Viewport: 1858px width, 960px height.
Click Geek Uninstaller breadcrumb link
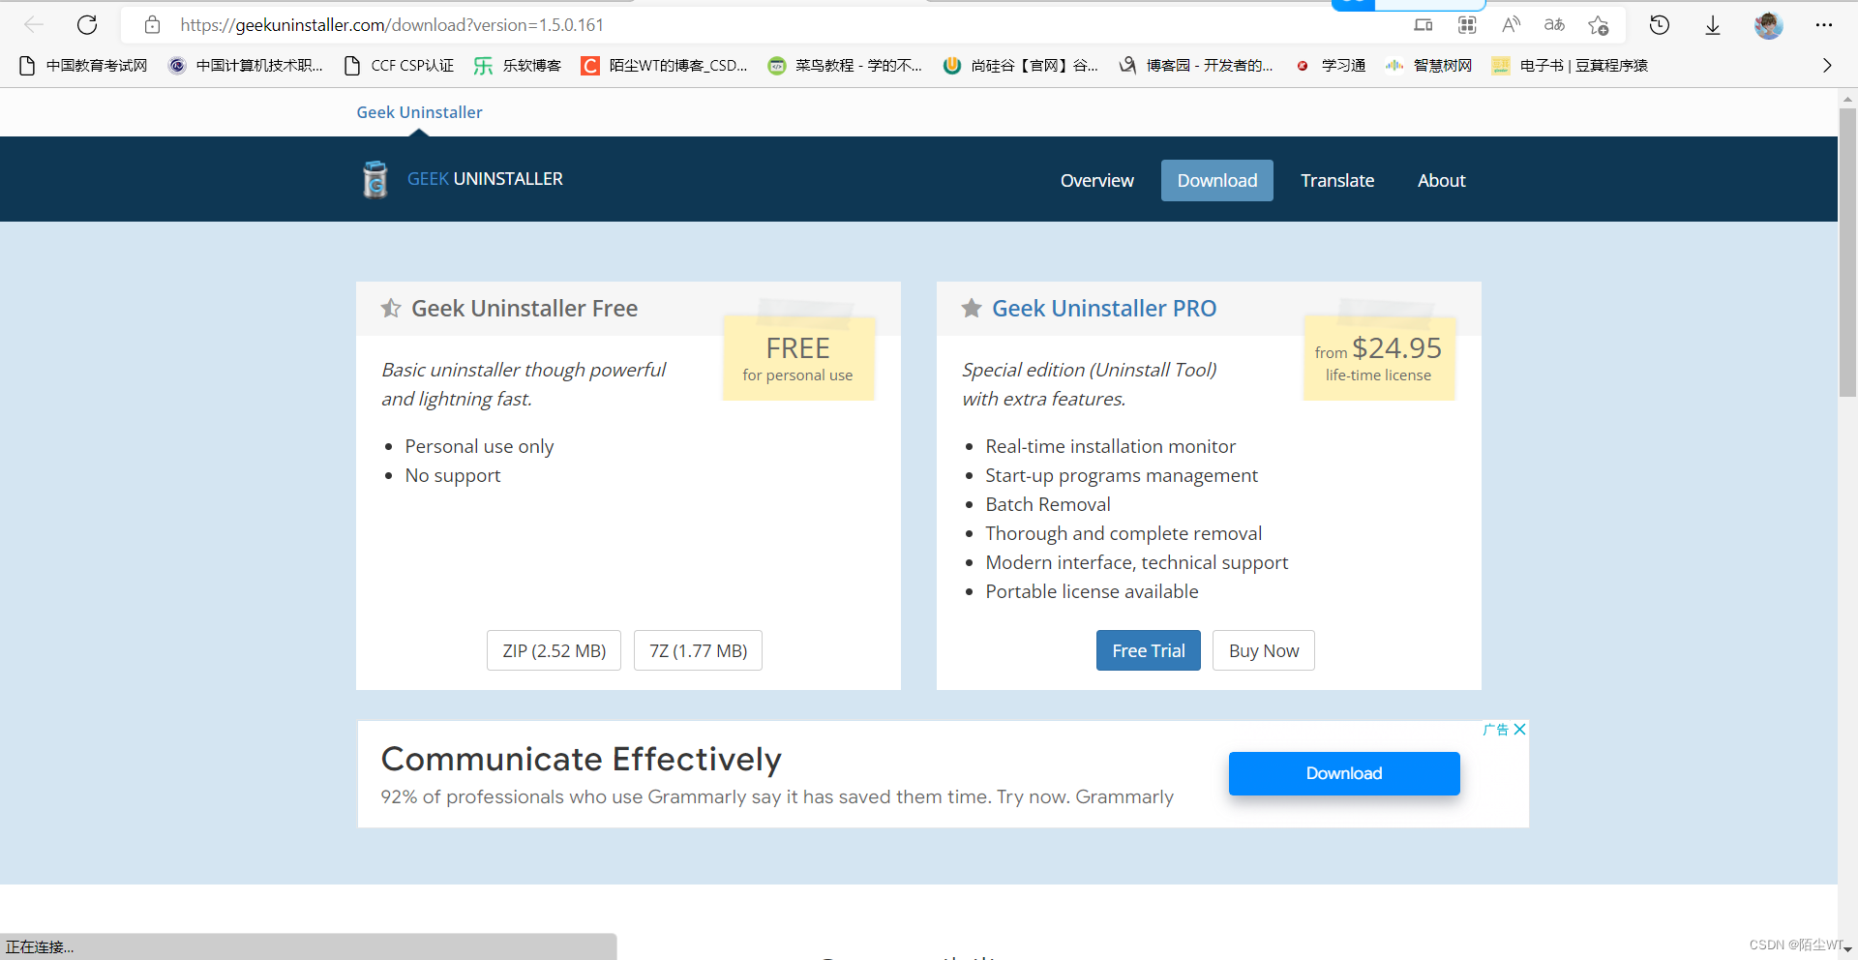coord(419,112)
